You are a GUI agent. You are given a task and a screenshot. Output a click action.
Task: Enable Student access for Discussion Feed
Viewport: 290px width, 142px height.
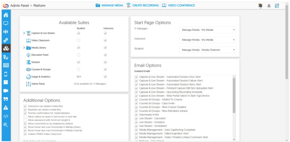[78, 55]
